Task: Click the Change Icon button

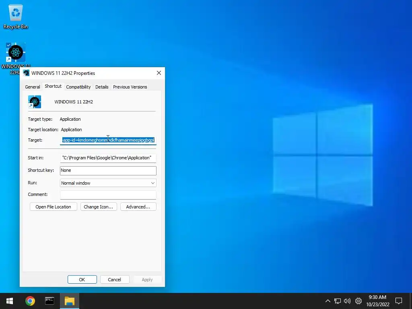Action: click(99, 207)
